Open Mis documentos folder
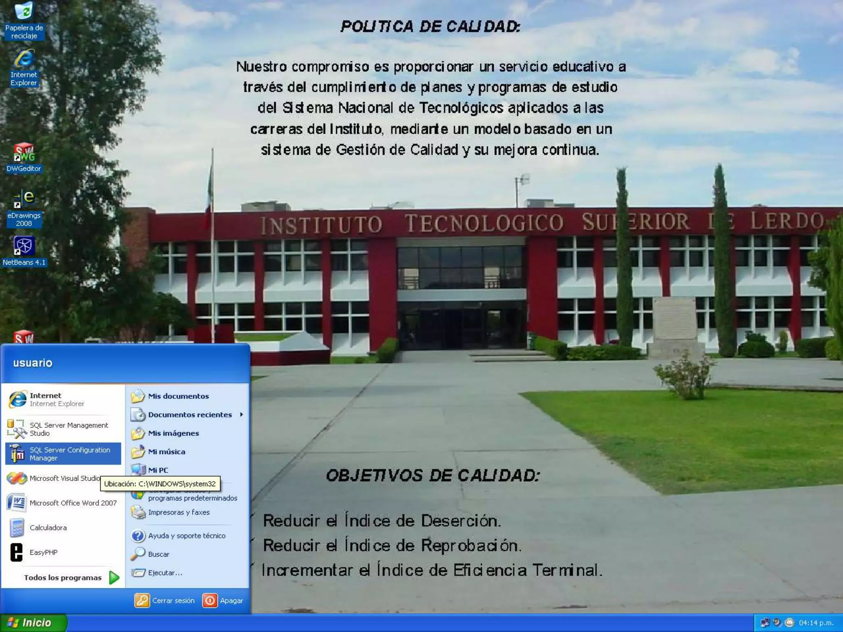The height and width of the screenshot is (632, 843). 178,396
